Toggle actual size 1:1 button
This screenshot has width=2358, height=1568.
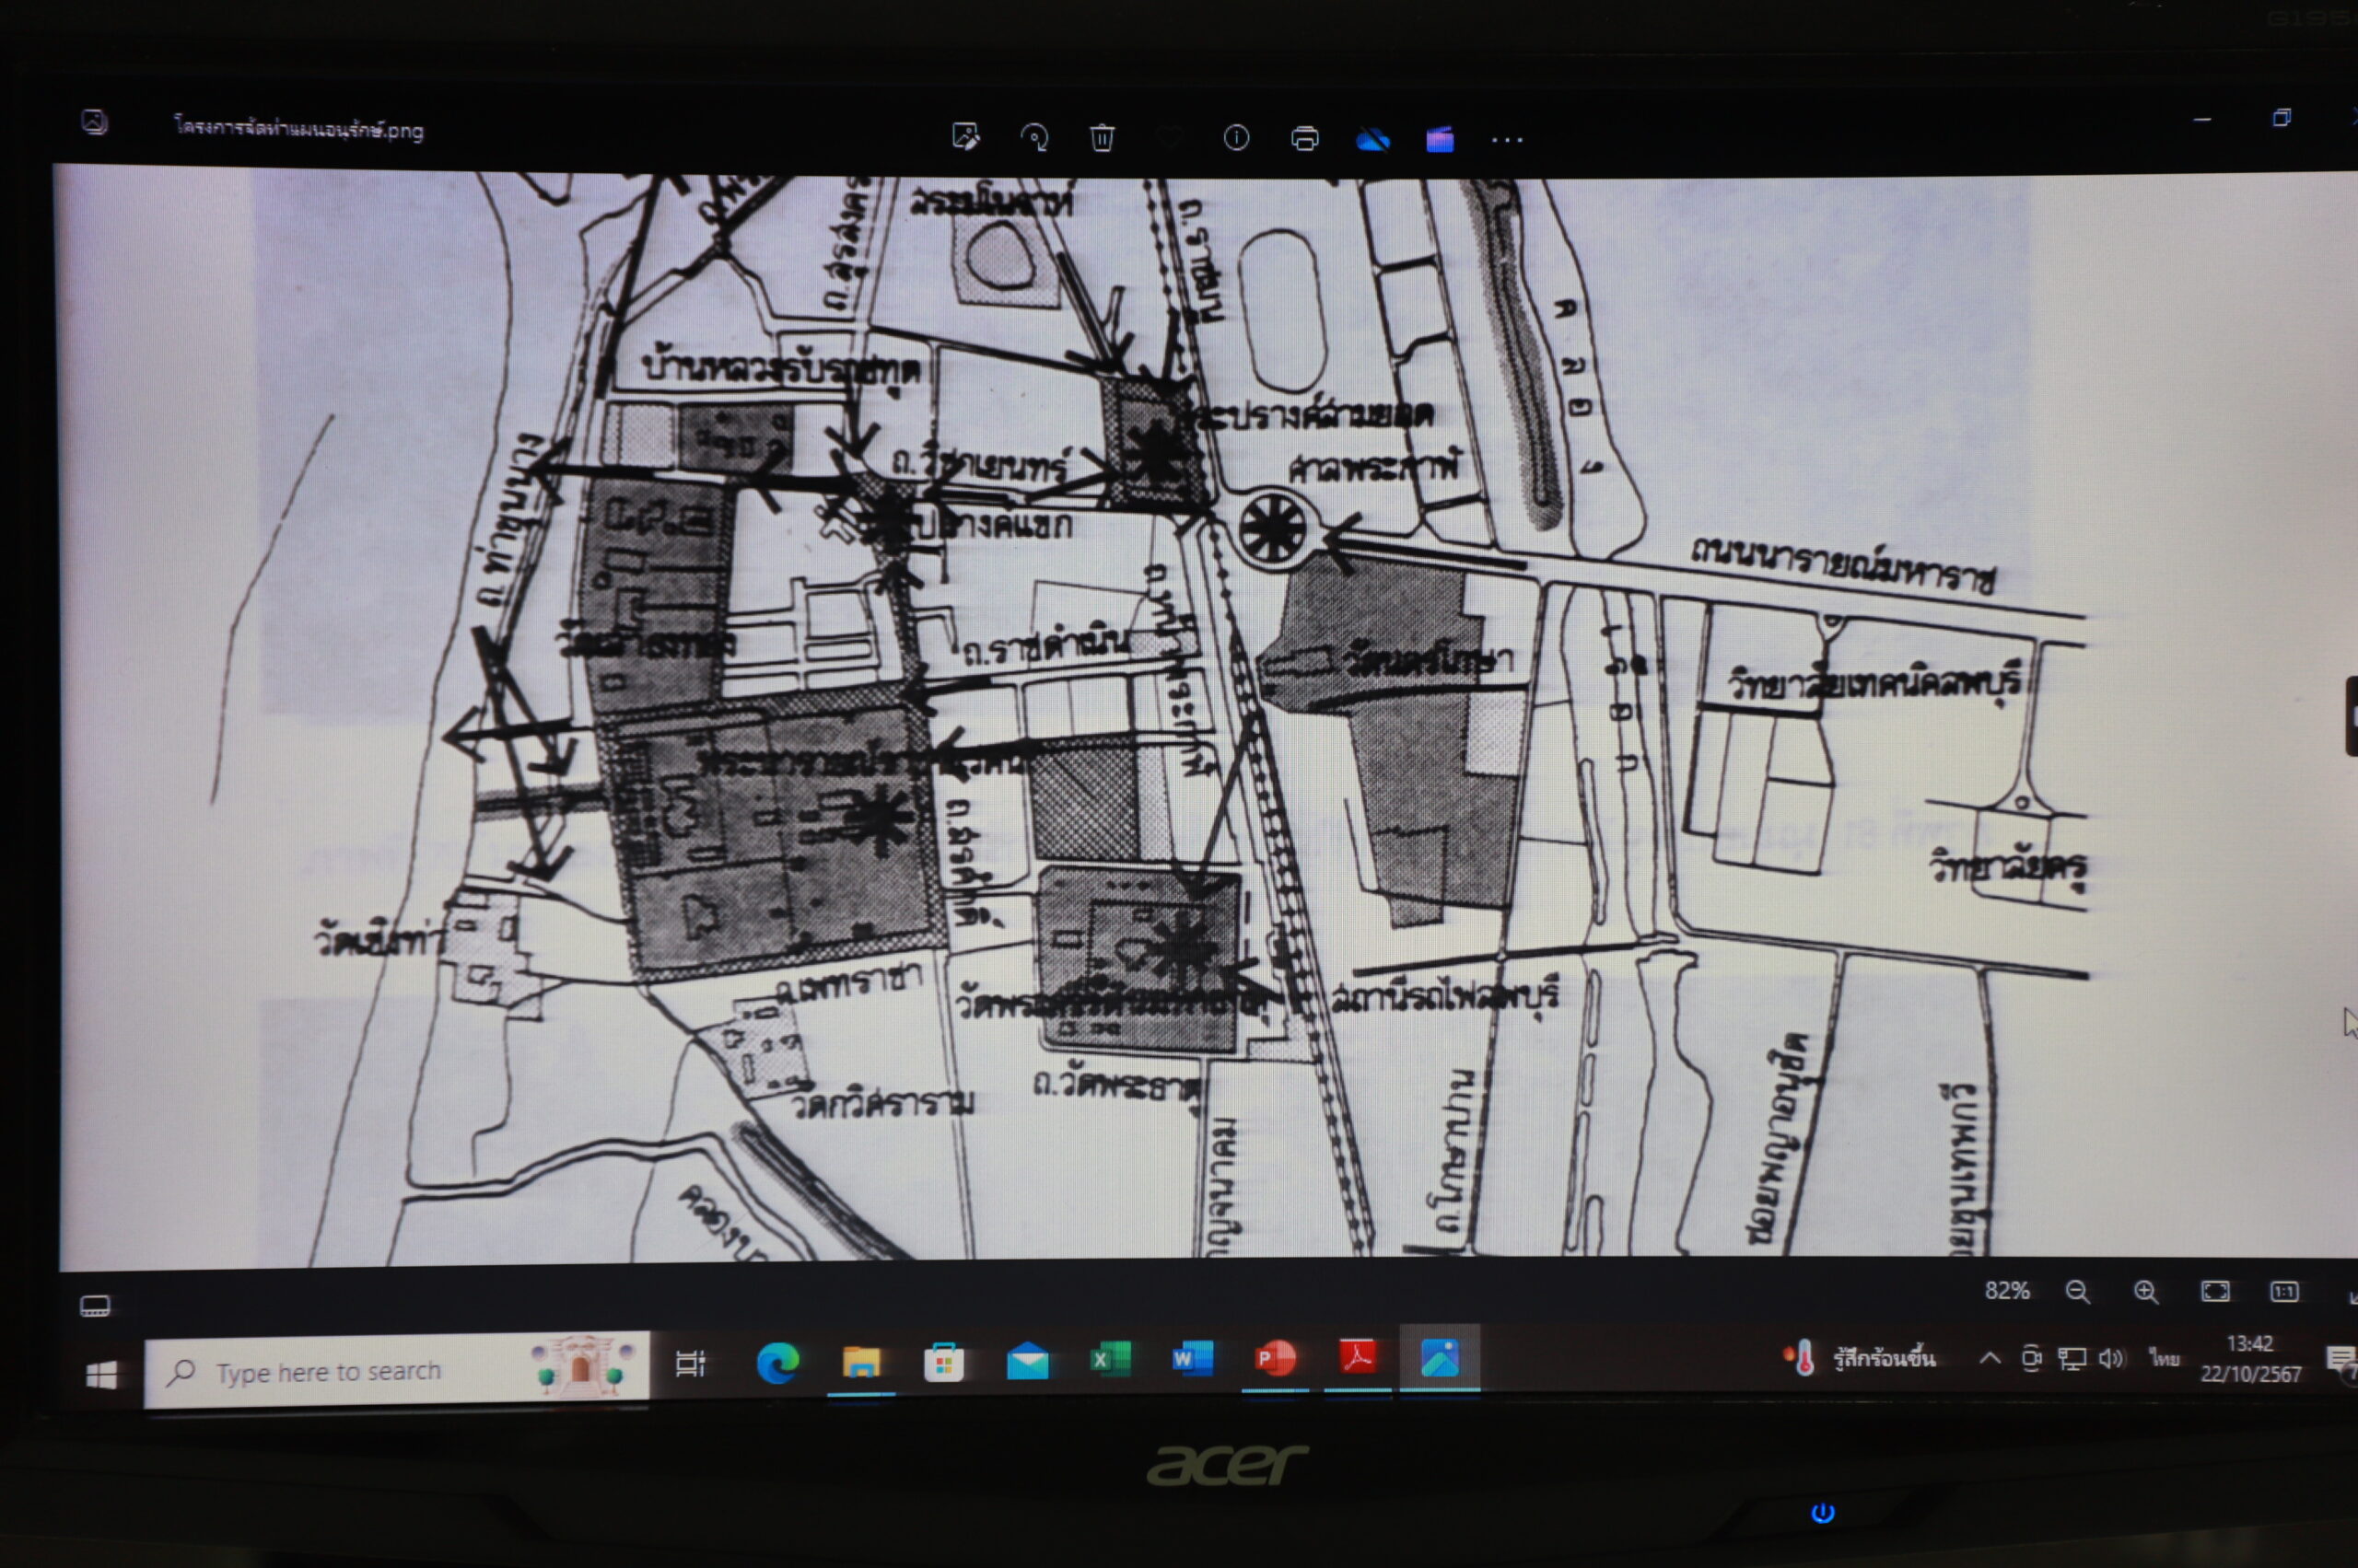[x=2284, y=1292]
